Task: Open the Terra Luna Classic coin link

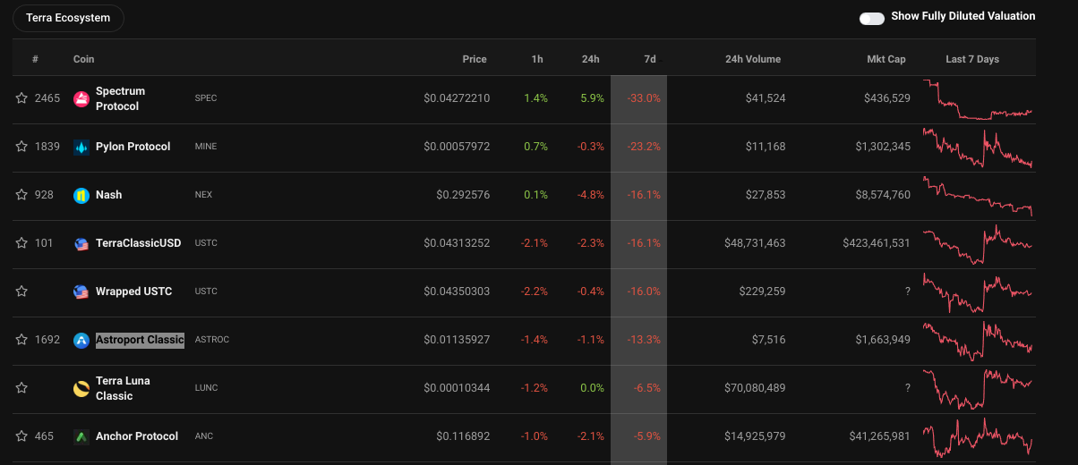Action: [123, 388]
